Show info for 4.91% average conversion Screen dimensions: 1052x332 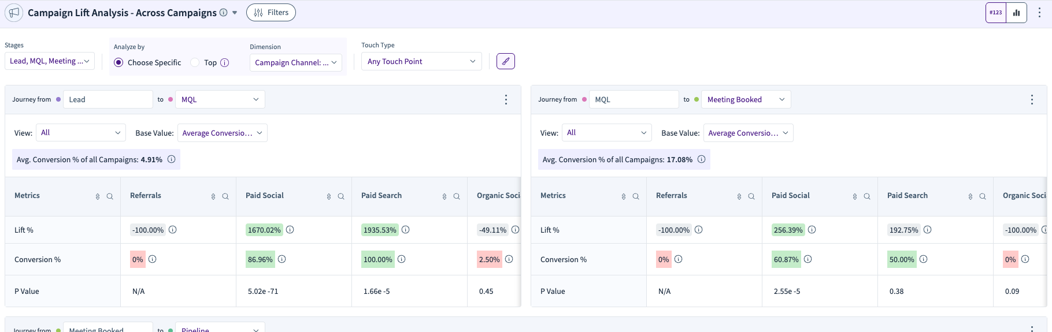[x=172, y=159]
